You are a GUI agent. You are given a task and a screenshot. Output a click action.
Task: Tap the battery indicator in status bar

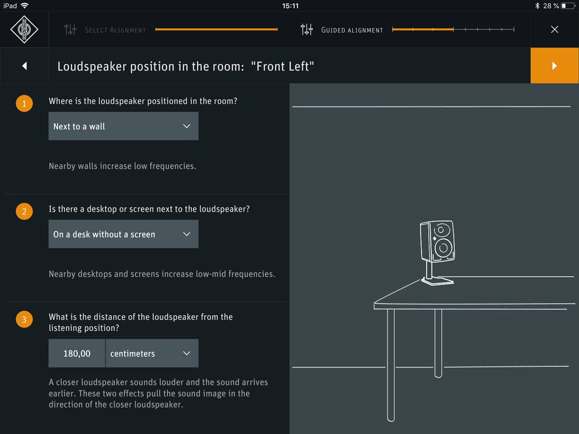coord(568,5)
